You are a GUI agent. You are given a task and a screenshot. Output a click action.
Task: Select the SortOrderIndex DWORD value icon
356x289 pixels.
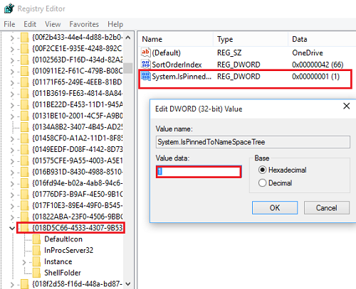(145, 64)
